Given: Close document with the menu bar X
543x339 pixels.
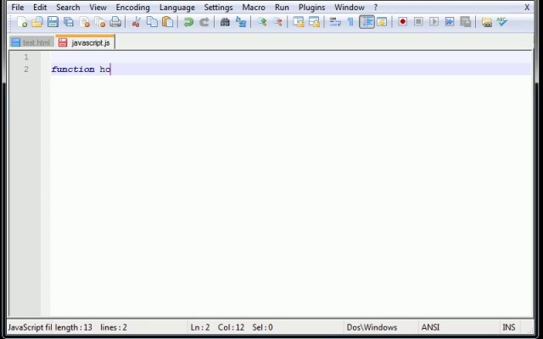Looking at the screenshot, I should 527,8.
